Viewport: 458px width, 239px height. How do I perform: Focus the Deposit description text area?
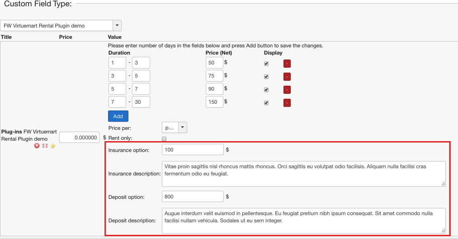(303, 221)
